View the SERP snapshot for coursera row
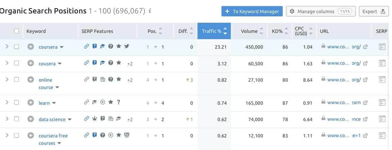392x150 pixels. point(382,47)
